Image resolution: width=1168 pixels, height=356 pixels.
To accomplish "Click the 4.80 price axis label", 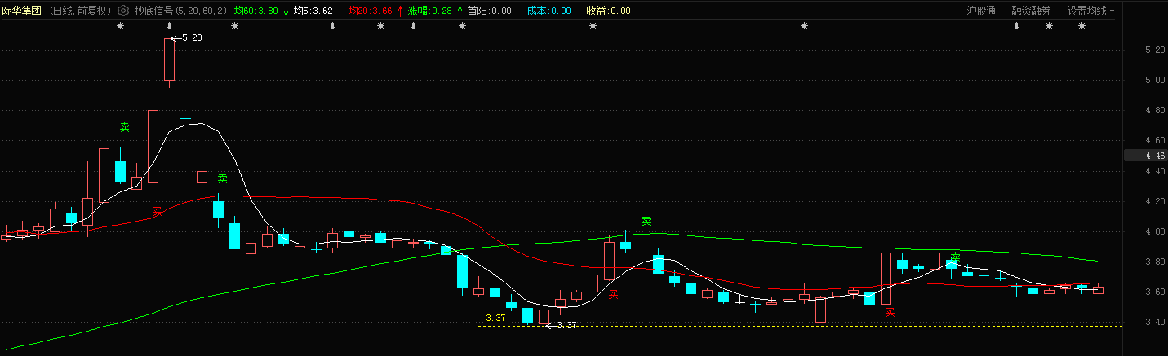I will [1155, 110].
